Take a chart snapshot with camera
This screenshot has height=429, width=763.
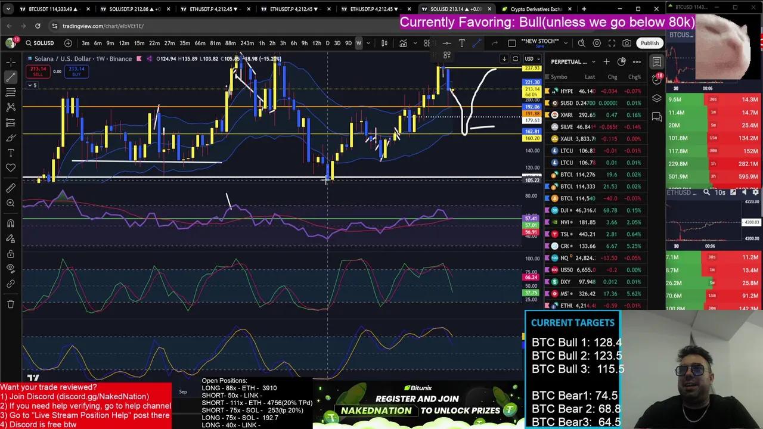627,43
